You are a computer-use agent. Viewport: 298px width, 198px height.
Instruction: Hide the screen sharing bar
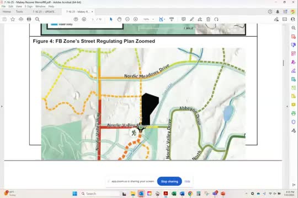pyautogui.click(x=187, y=182)
